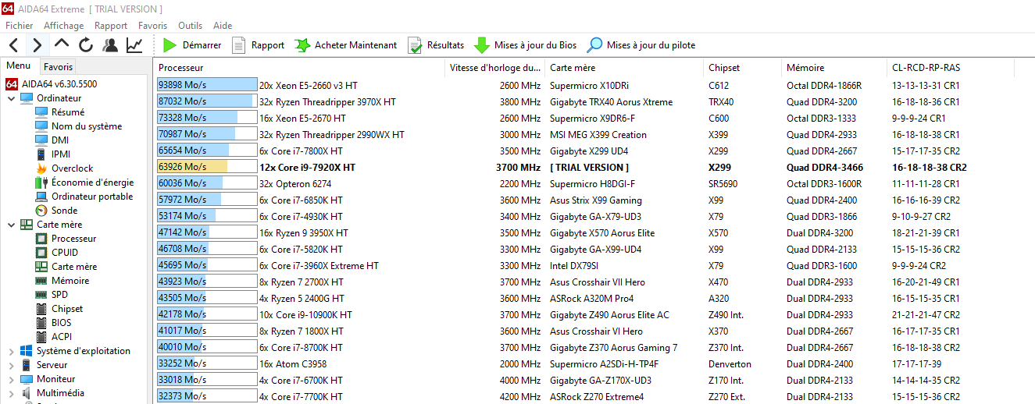The width and height of the screenshot is (1035, 404).
Task: Open the line graph toolbar icon
Action: tap(134, 45)
